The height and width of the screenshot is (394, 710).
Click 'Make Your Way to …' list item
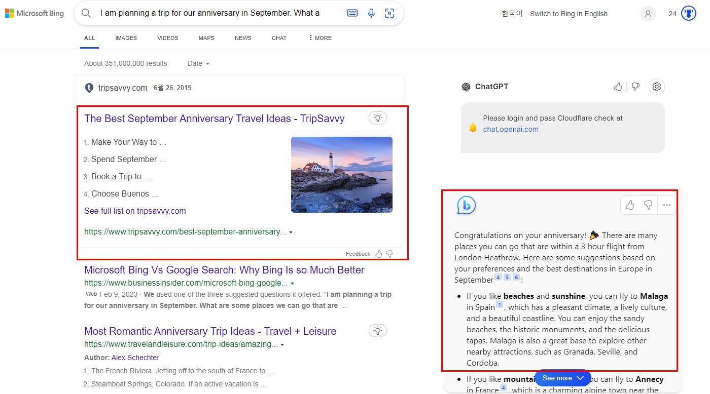point(129,142)
